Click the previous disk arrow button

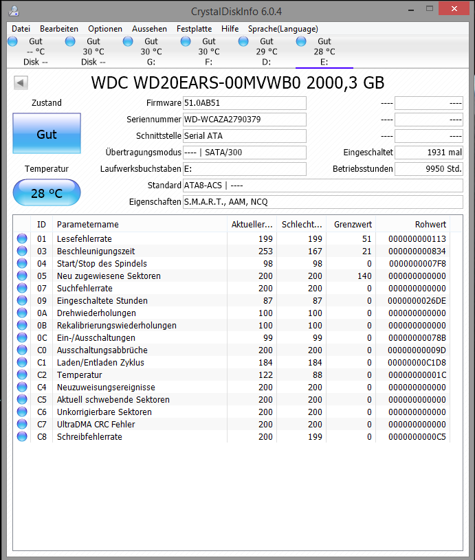click(21, 83)
